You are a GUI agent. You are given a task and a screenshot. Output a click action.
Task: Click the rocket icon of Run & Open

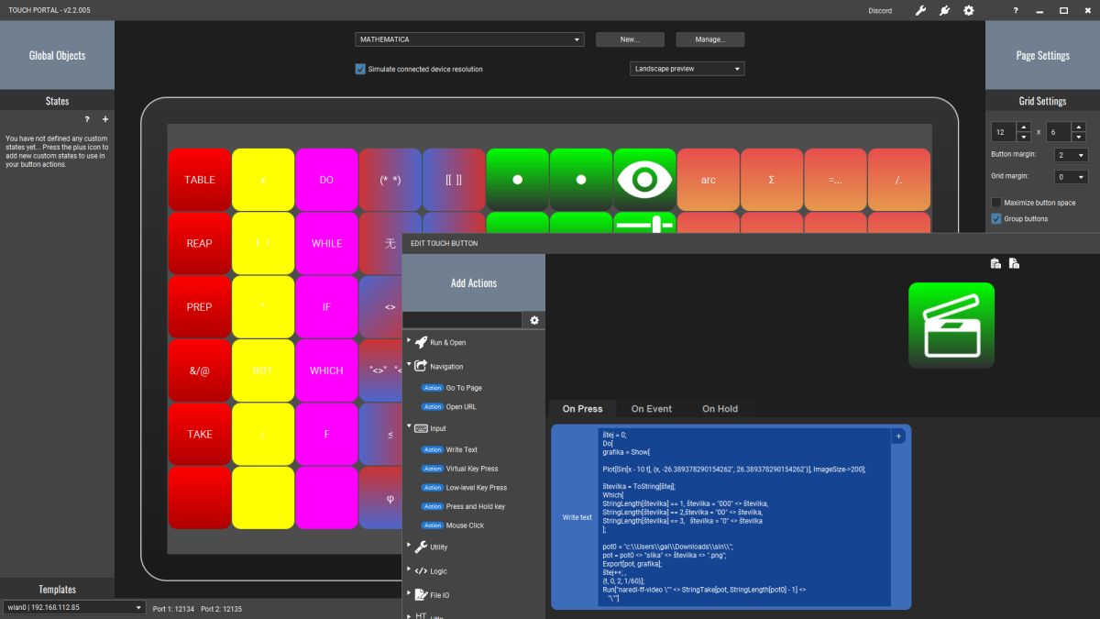coord(421,342)
